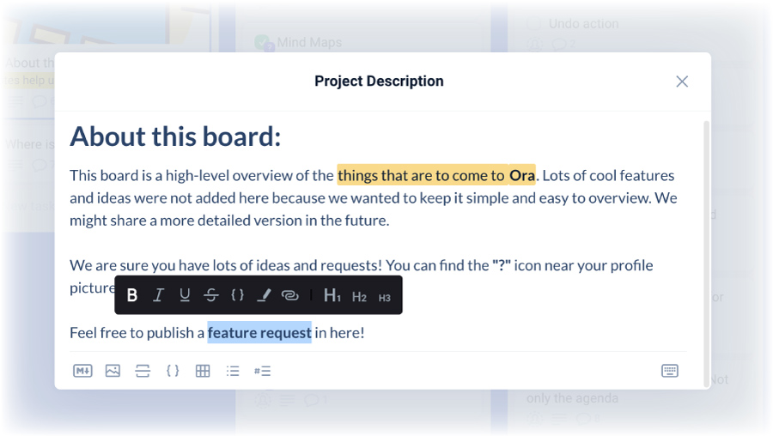The width and height of the screenshot is (773, 436).
Task: Insert a numbered list
Action: tap(262, 371)
